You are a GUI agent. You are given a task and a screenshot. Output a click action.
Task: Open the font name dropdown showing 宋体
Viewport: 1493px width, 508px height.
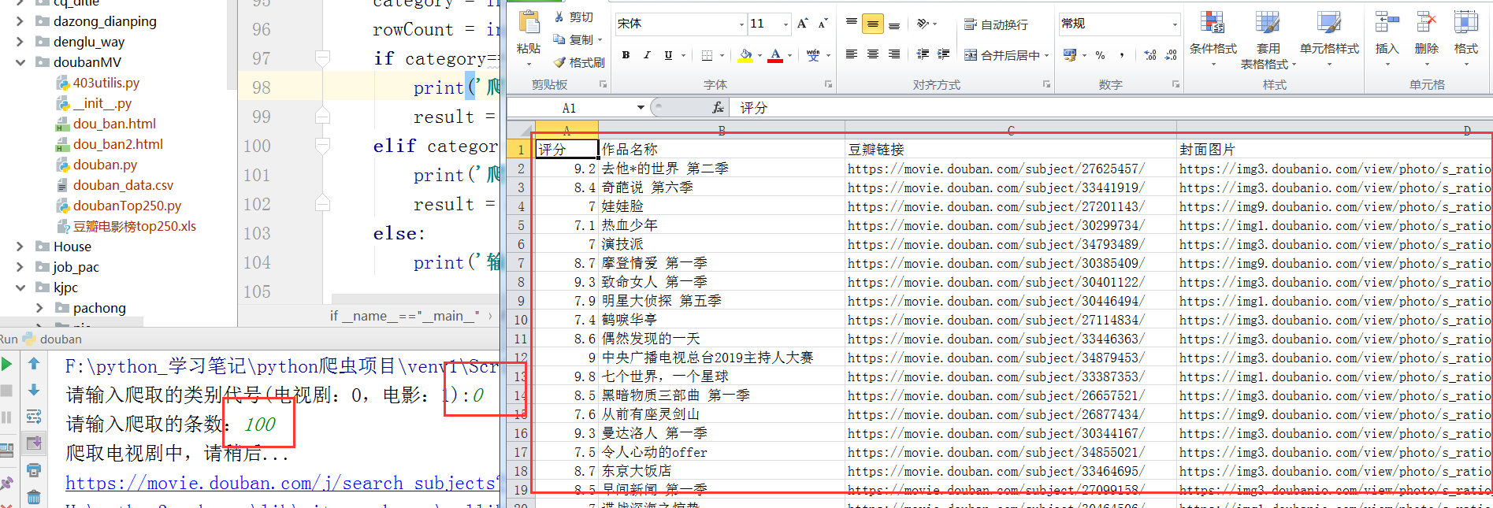tap(741, 24)
